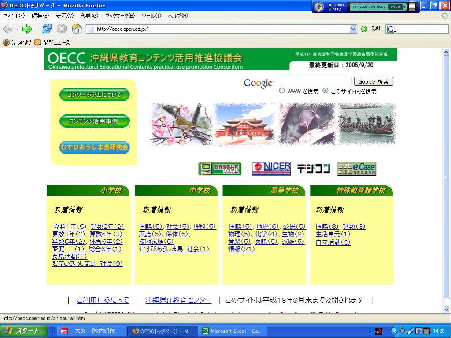451x338 pixels.
Task: Click the Back arrow navigation button
Action: [8, 29]
